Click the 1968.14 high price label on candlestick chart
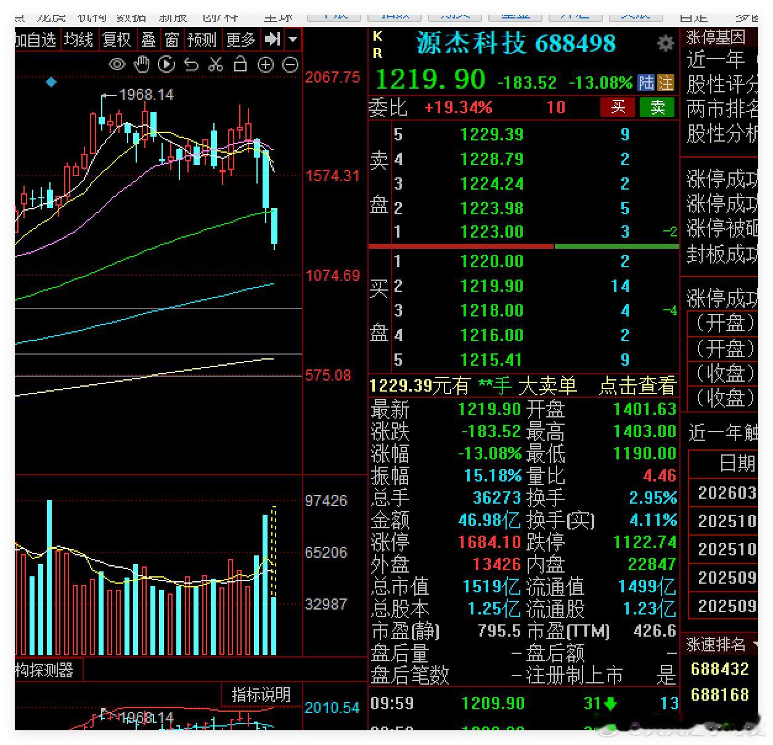 tap(146, 94)
